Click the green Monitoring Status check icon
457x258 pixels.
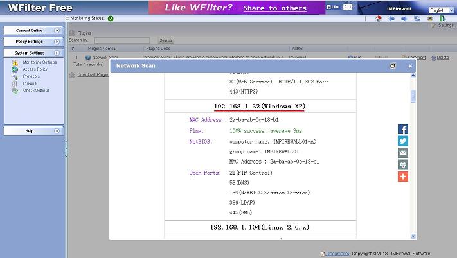click(111, 19)
